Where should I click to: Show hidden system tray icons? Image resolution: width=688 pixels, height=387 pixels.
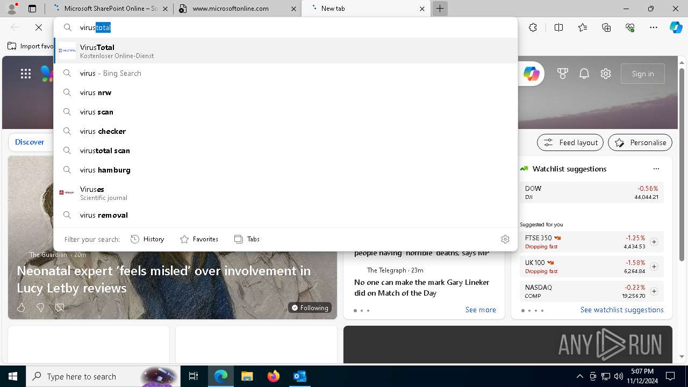pyautogui.click(x=579, y=376)
